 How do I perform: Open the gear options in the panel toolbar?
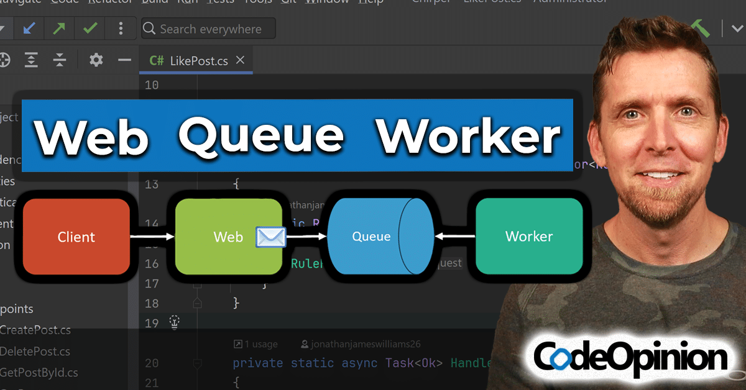[x=96, y=60]
